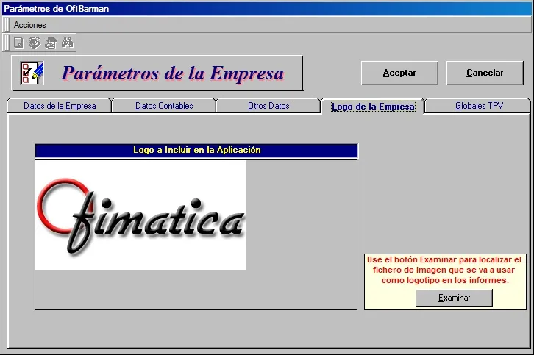
Task: Select the Logo de la Empresa tab
Action: (373, 106)
